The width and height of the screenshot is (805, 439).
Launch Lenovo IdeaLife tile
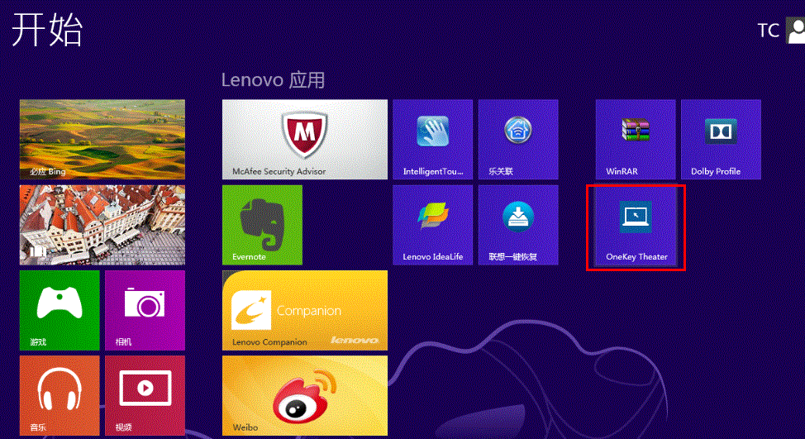coord(433,225)
